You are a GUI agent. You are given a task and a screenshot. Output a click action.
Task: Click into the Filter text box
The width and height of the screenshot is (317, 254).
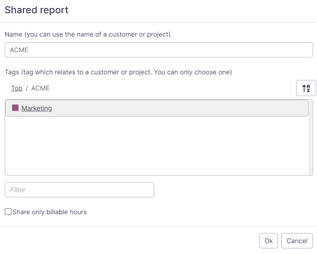pos(79,190)
